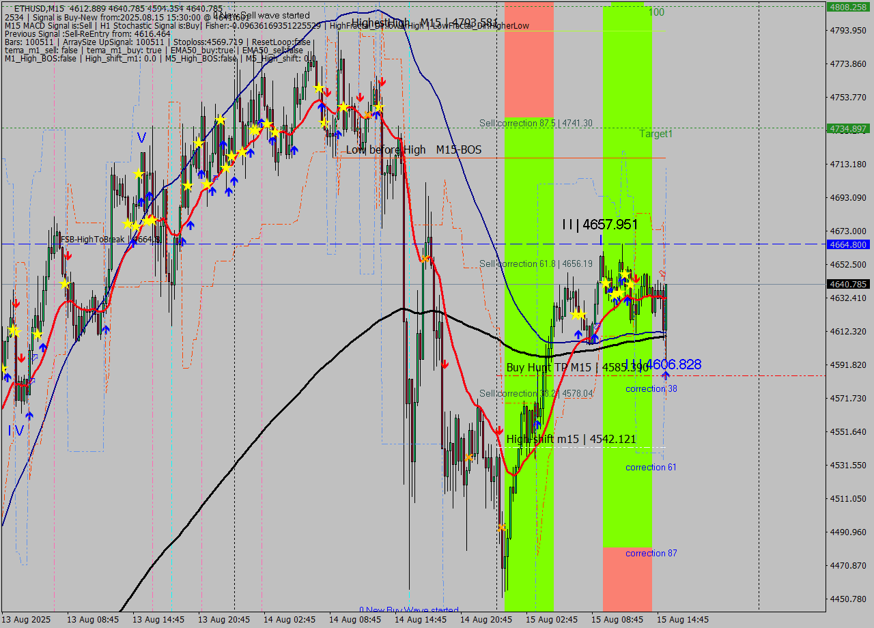This screenshot has height=628, width=874.
Task: Select the blue up arrow under the 4606.828 label
Action: [x=666, y=375]
